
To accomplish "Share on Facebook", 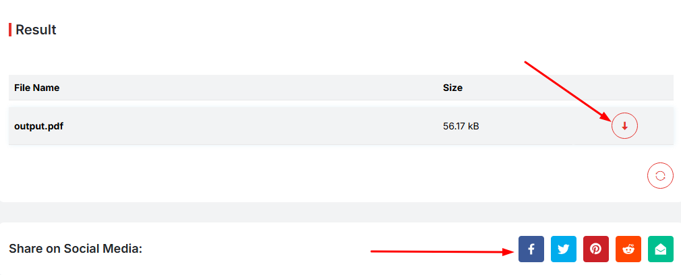I will 531,249.
